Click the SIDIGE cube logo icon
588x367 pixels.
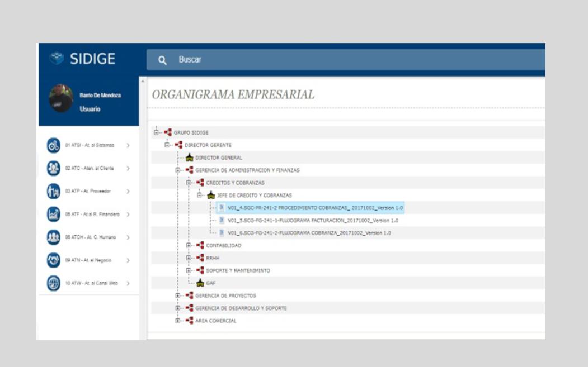coord(57,58)
